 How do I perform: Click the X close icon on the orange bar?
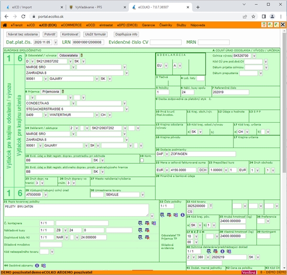pos(283,24)
